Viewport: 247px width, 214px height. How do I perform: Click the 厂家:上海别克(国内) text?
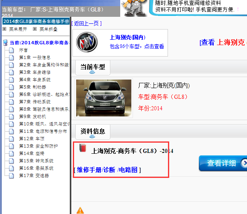tap(164, 86)
